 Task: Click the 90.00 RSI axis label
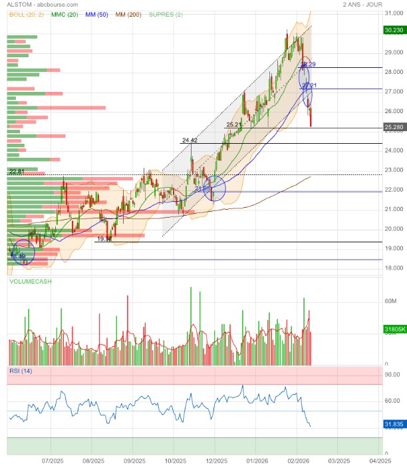(x=392, y=375)
